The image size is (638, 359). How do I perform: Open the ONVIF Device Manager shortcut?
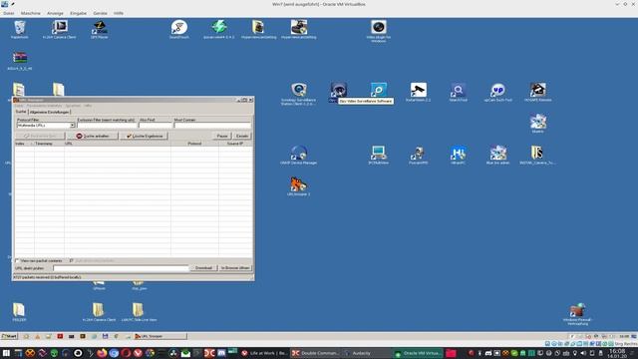coord(298,155)
